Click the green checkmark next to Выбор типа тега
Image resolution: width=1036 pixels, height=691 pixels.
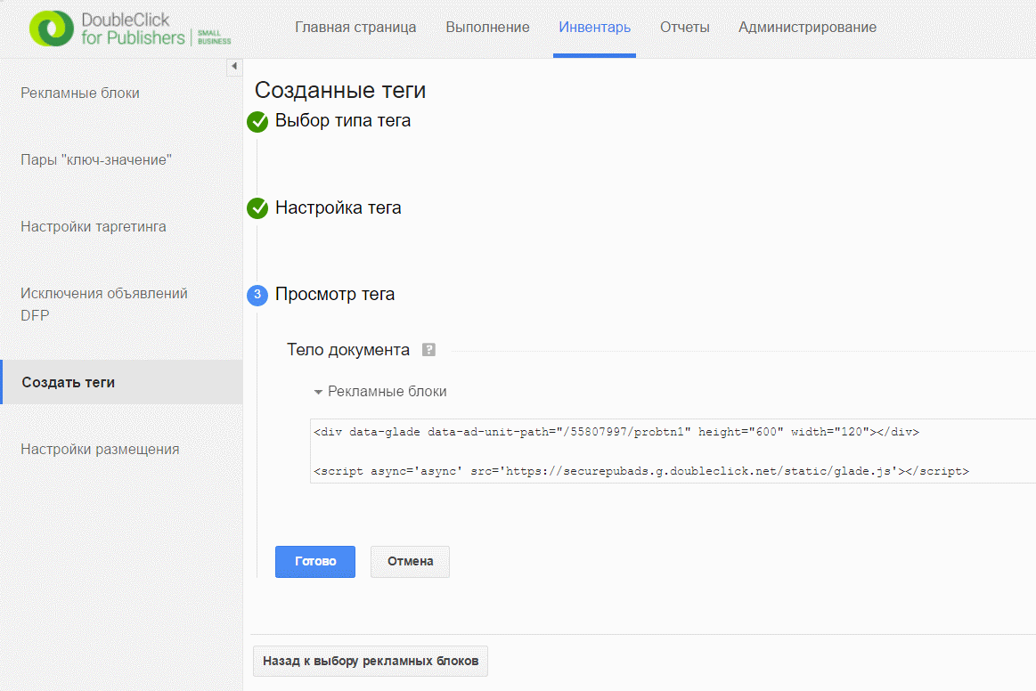(257, 122)
